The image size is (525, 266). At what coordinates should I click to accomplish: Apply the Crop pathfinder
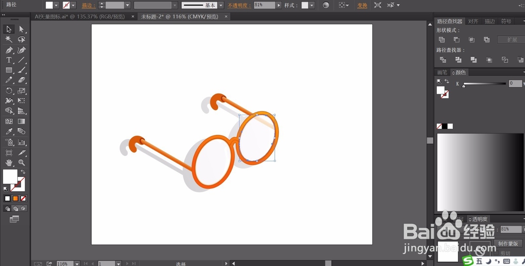pos(489,60)
